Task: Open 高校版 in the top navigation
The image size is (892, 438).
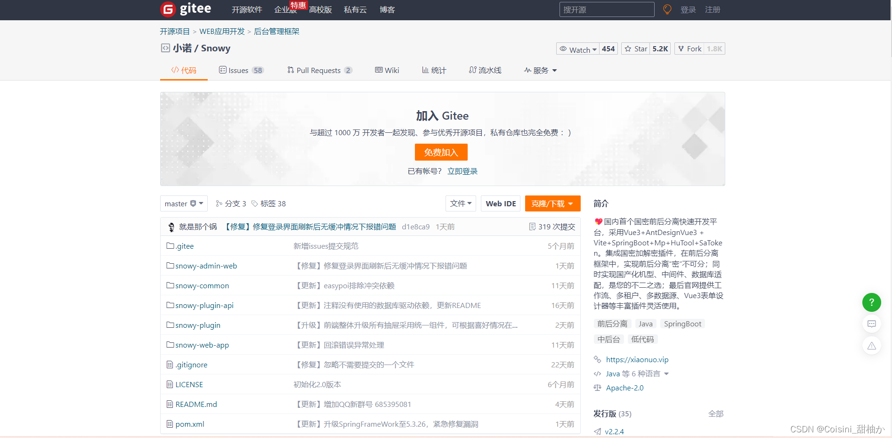Action: 320,10
